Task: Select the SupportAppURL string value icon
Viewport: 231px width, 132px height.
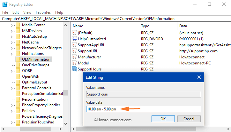Action: (x=75, y=45)
